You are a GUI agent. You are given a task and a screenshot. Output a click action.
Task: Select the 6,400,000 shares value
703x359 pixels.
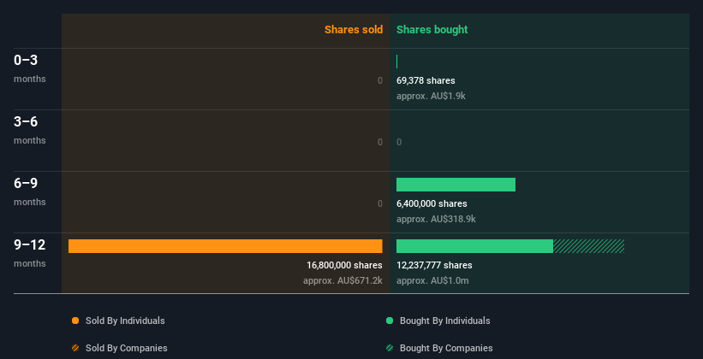click(x=432, y=203)
